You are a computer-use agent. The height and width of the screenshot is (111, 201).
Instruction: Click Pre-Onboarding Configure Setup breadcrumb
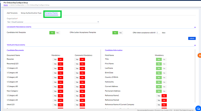(38, 5)
